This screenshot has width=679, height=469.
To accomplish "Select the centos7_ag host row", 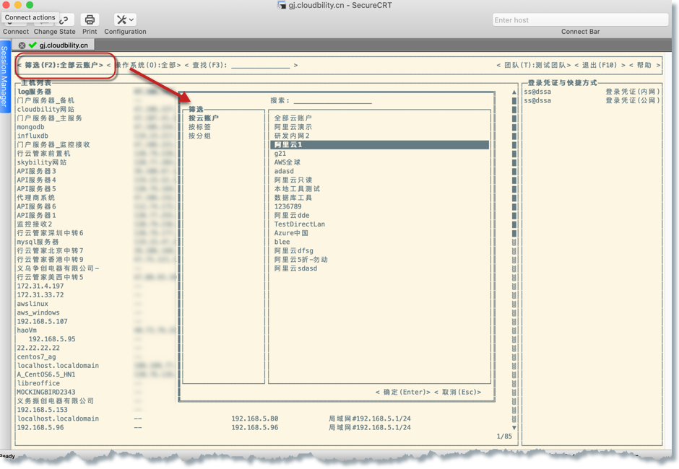I will 36,357.
